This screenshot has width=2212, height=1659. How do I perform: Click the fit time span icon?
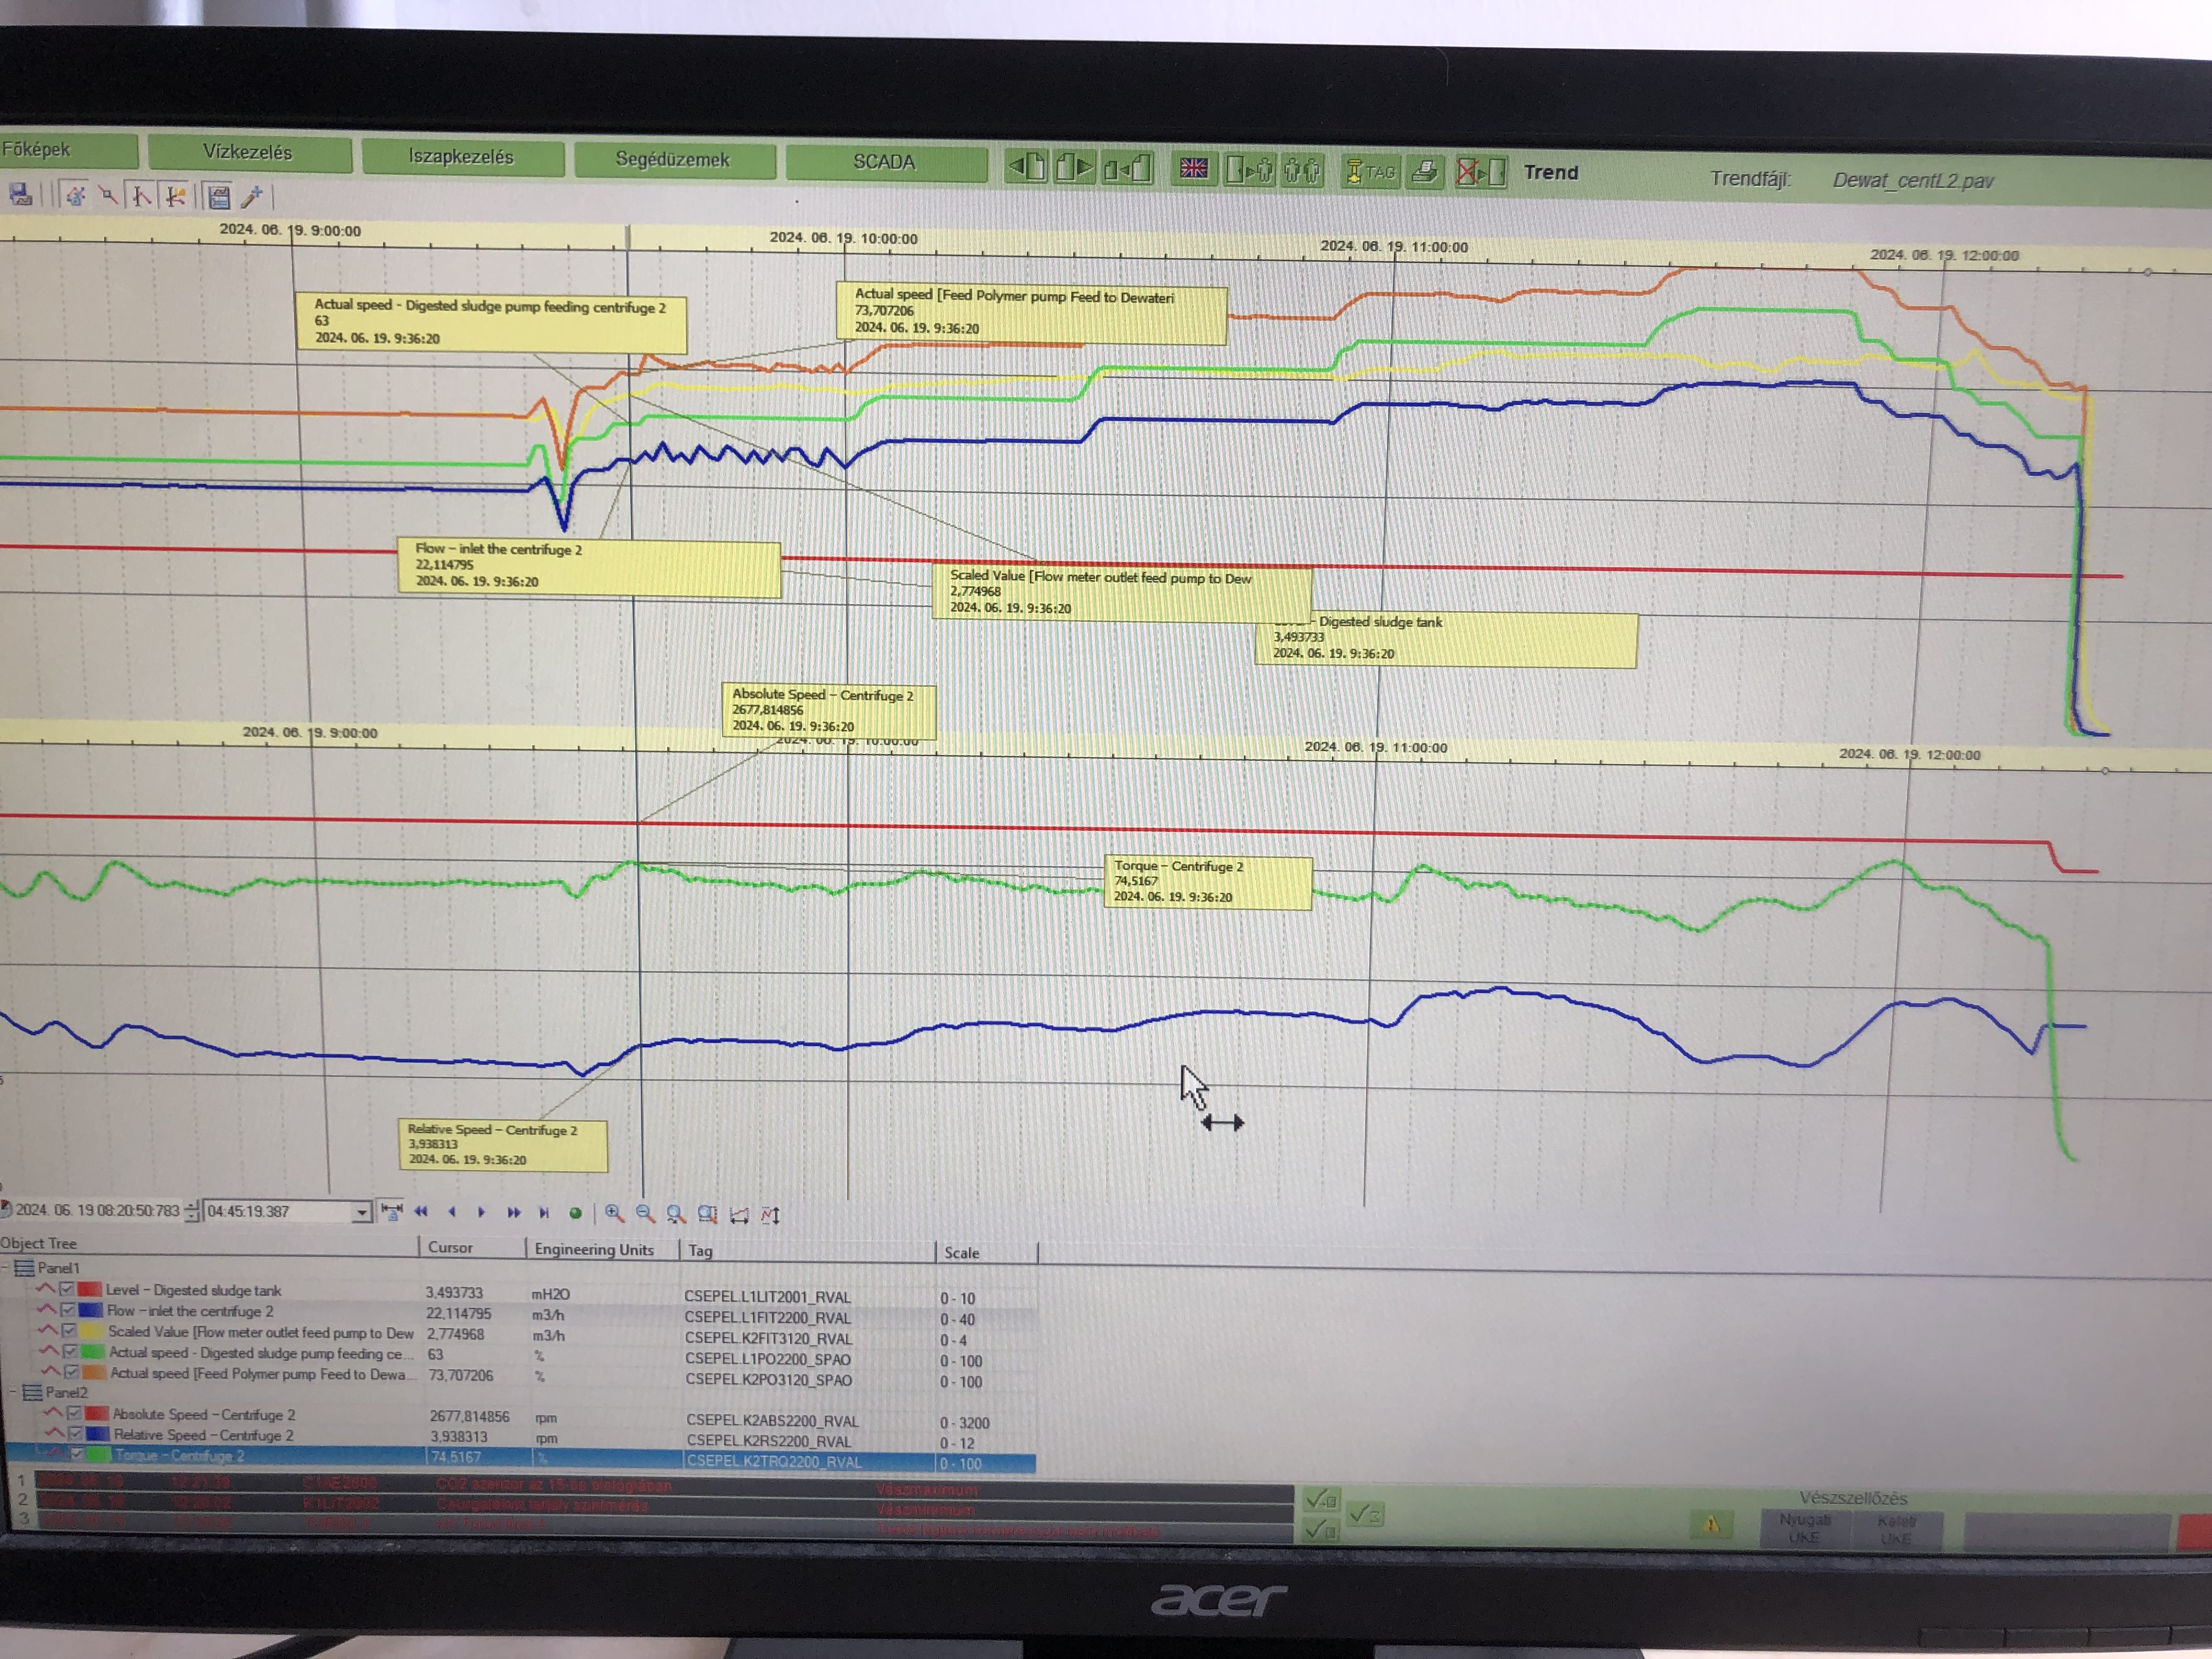coord(391,1211)
